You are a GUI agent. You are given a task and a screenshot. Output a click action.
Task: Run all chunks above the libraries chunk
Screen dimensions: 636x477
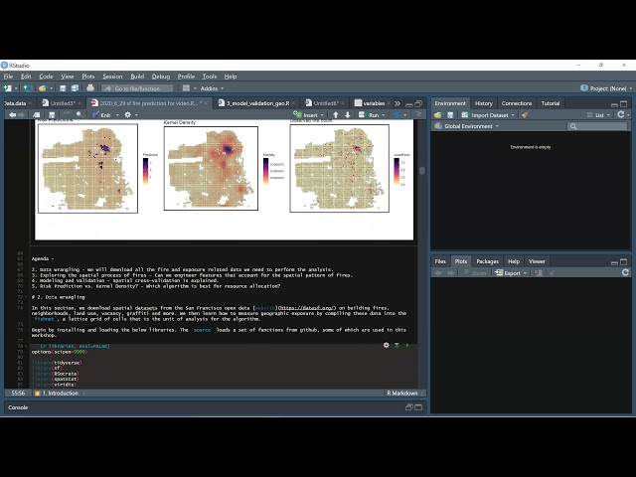(x=397, y=345)
